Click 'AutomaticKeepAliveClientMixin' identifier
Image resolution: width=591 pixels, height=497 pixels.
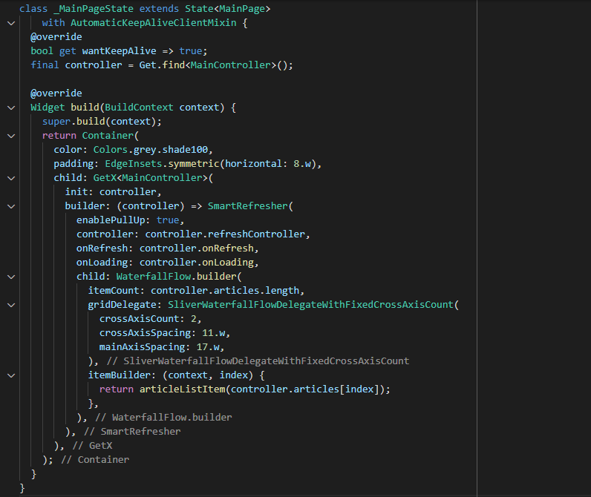[154, 22]
